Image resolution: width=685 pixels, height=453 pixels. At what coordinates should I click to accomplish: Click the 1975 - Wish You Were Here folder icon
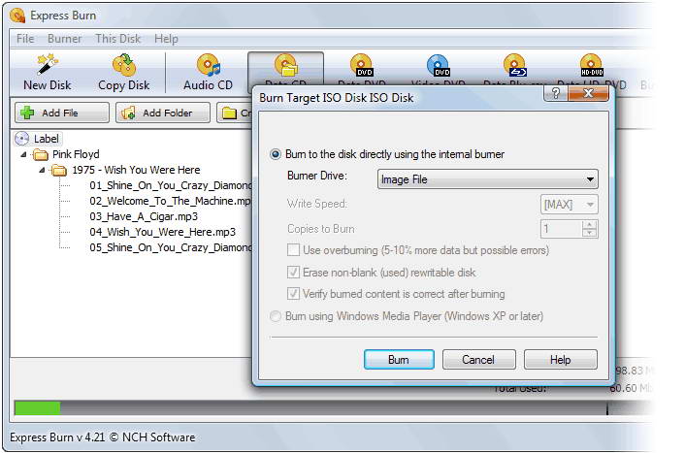click(58, 170)
